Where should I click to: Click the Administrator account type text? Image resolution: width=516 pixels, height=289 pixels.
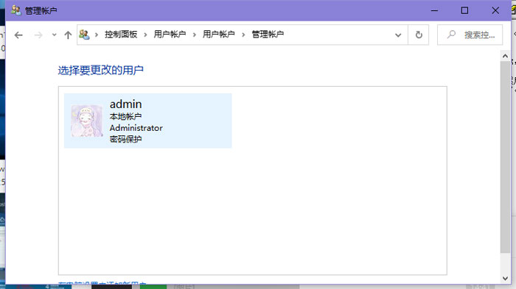(x=136, y=128)
